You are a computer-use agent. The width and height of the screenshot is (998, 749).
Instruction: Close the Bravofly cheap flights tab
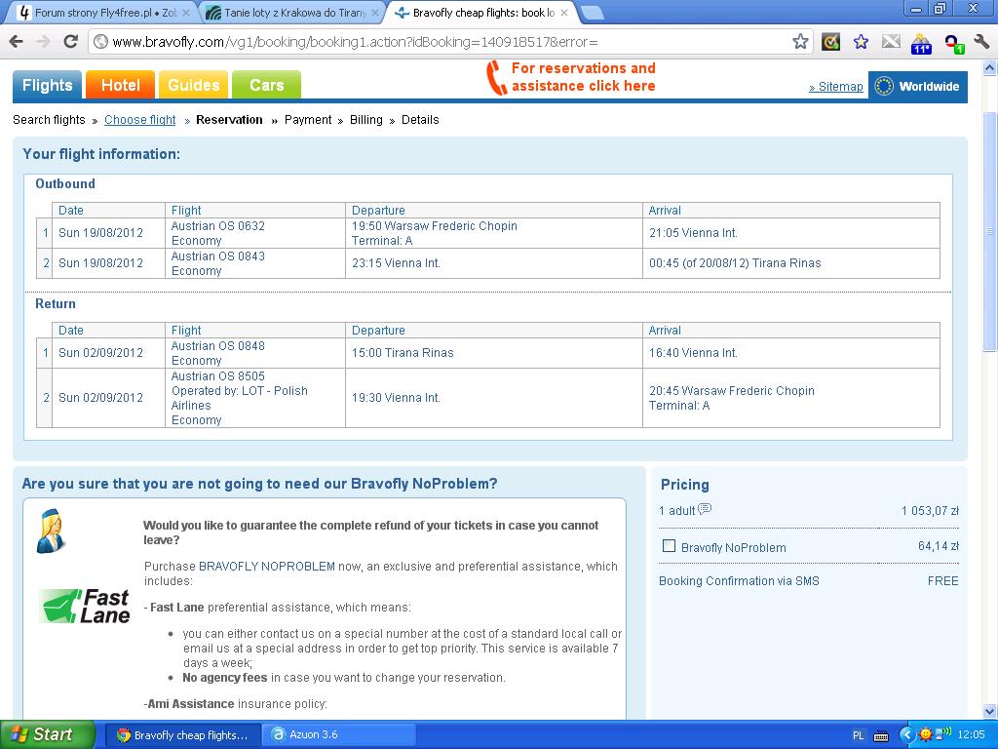(x=564, y=13)
